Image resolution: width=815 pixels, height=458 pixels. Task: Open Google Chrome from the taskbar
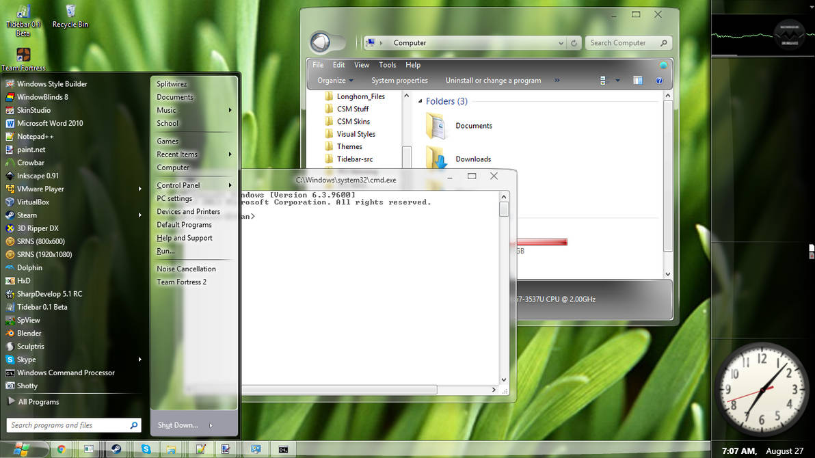61,449
